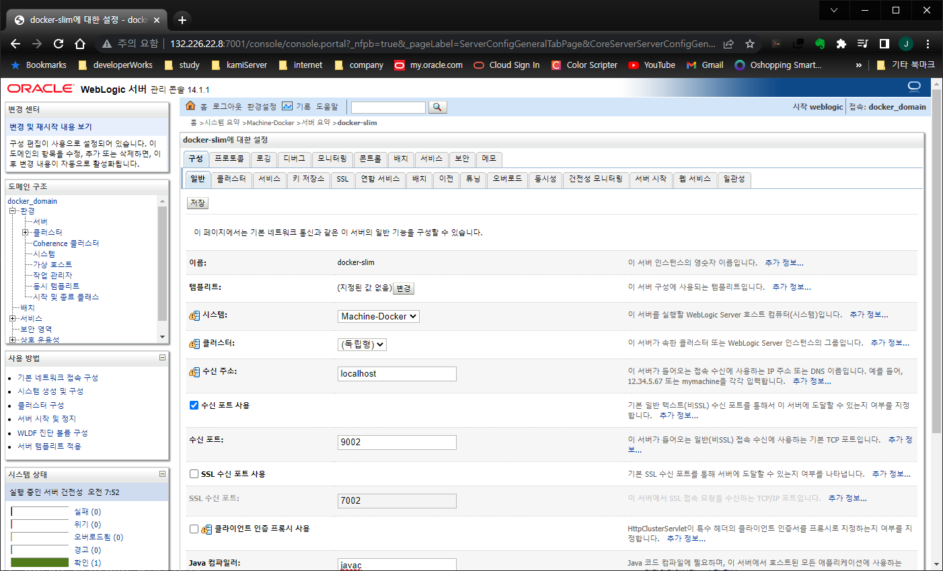
Task: Open the 보안 tab
Action: point(462,159)
